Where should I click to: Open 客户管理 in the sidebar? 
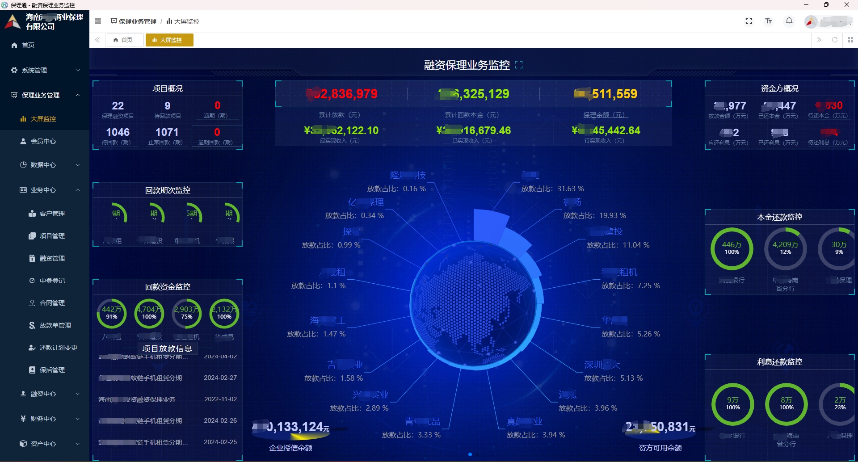[x=52, y=214]
